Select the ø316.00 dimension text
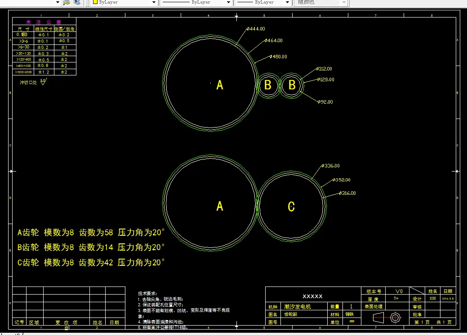Screen dimensions: 467x335 pos(347,193)
